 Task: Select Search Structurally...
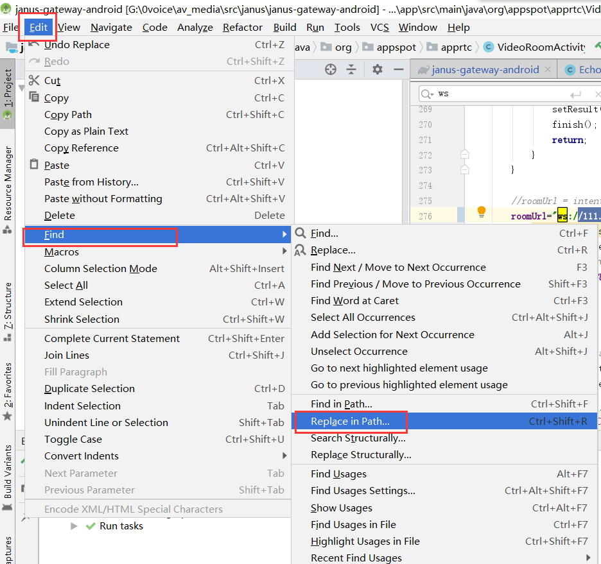tap(444, 438)
